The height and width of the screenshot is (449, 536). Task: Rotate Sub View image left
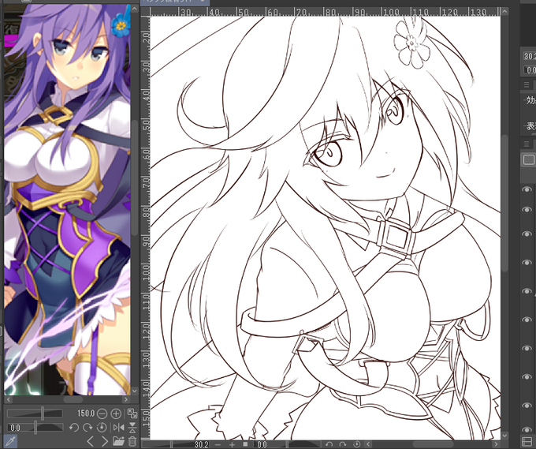click(74, 428)
